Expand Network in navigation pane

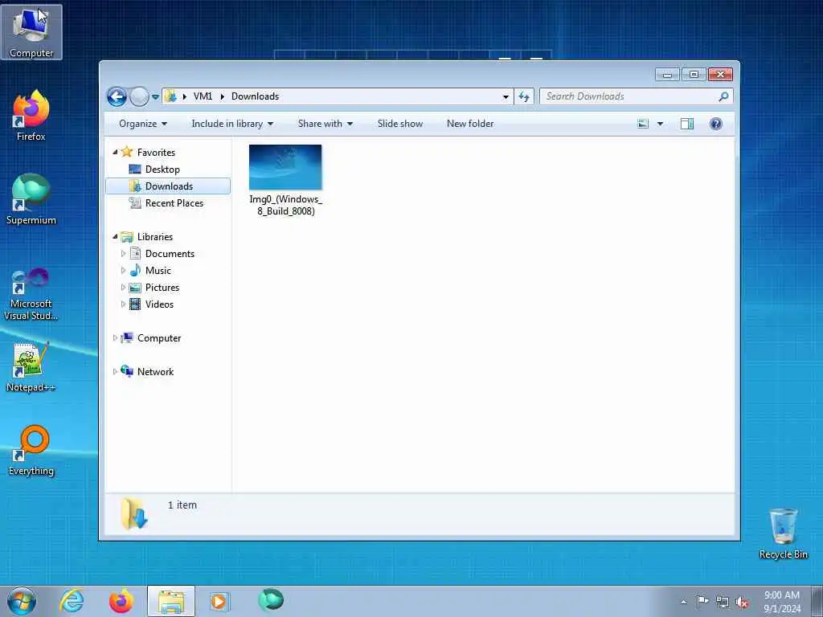pyautogui.click(x=115, y=371)
